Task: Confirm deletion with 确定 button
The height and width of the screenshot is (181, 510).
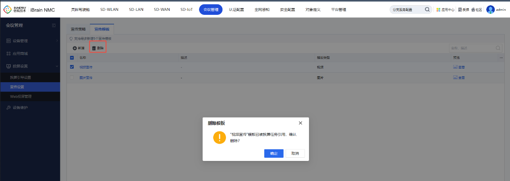Action: point(274,154)
